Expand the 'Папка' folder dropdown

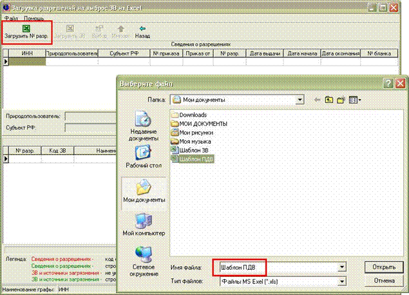tap(300, 100)
